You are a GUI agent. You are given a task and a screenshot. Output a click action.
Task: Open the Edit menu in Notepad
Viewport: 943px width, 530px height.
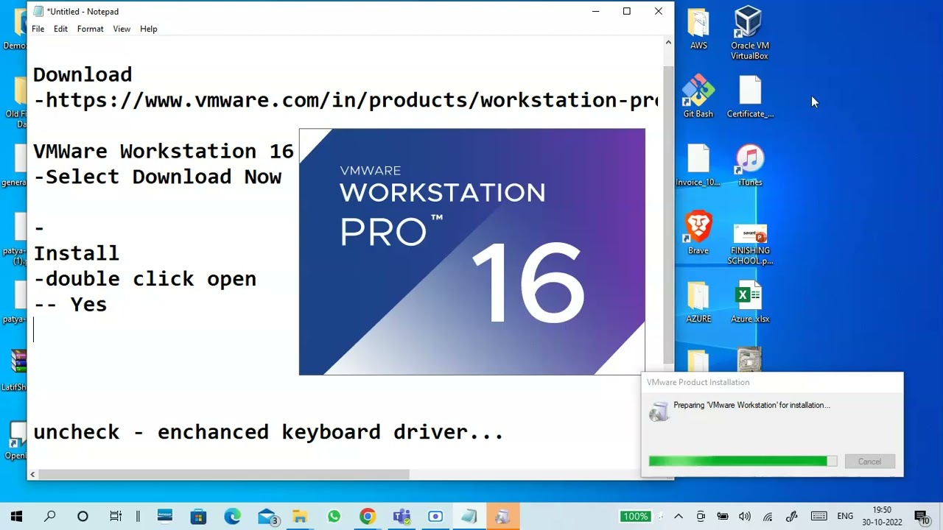click(60, 29)
